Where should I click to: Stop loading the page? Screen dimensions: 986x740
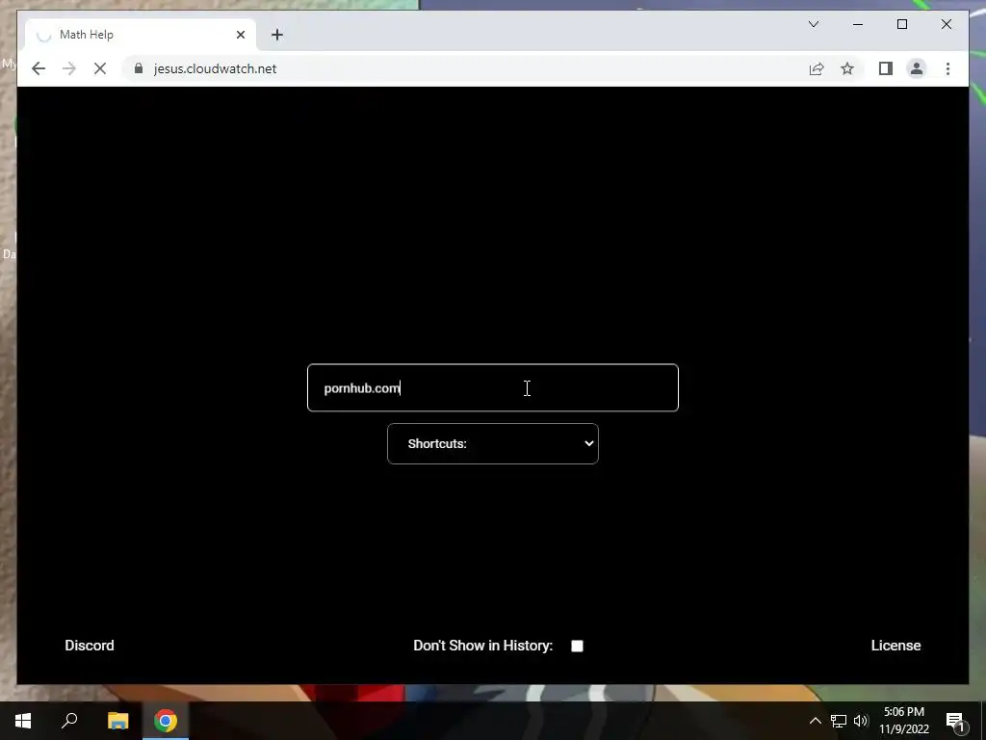coord(100,68)
